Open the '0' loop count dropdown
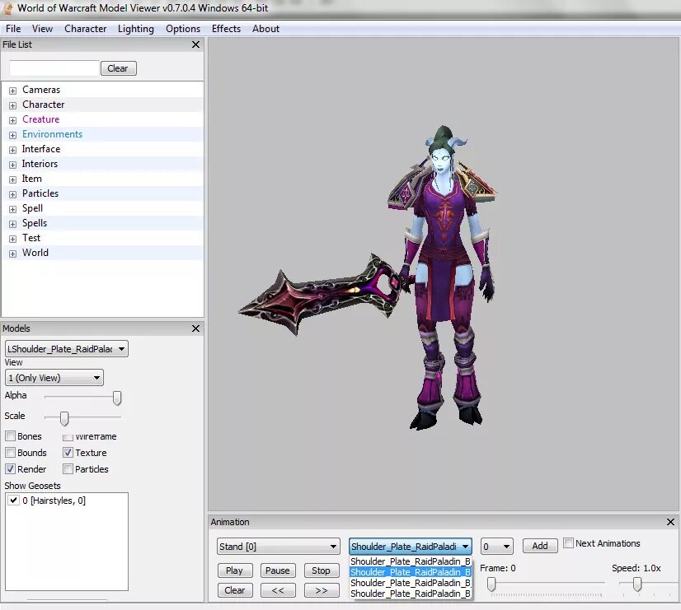Screen dimensions: 681x610 click(497, 547)
